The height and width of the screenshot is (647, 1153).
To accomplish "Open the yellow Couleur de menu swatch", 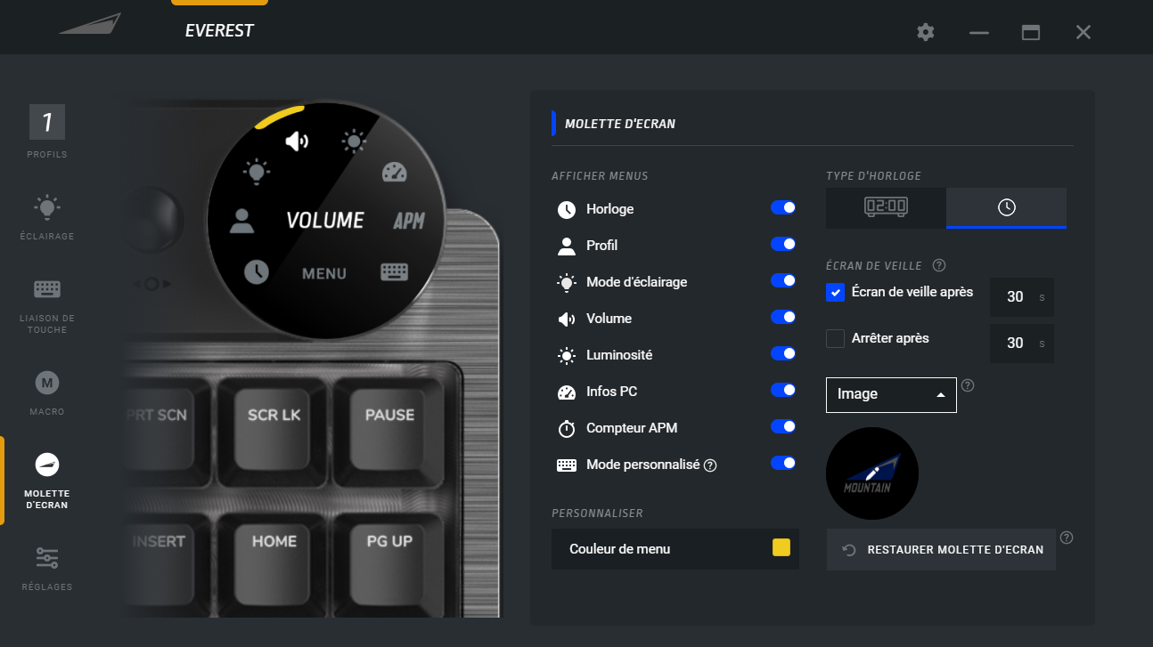I will click(x=781, y=547).
